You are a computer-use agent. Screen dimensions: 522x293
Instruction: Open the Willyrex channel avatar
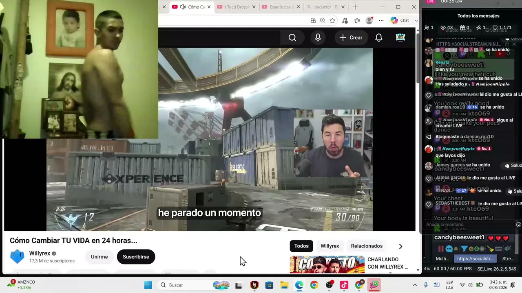pyautogui.click(x=17, y=257)
